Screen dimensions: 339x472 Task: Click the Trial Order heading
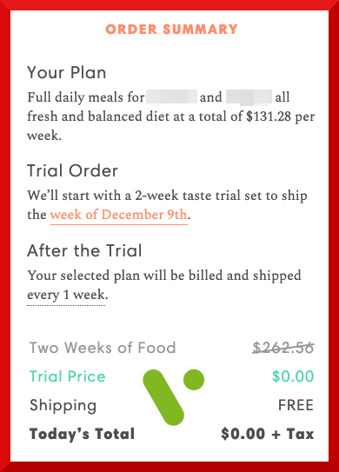(72, 171)
